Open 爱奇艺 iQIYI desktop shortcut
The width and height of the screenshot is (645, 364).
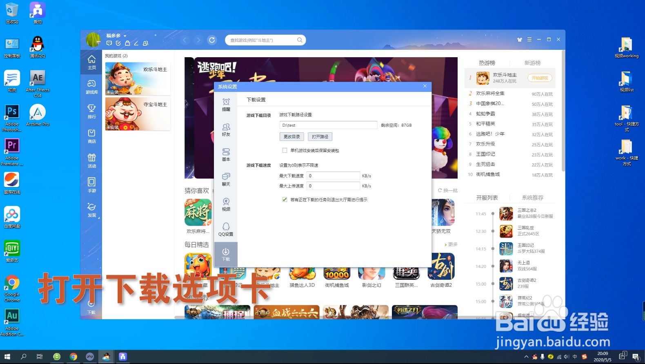[12, 251]
